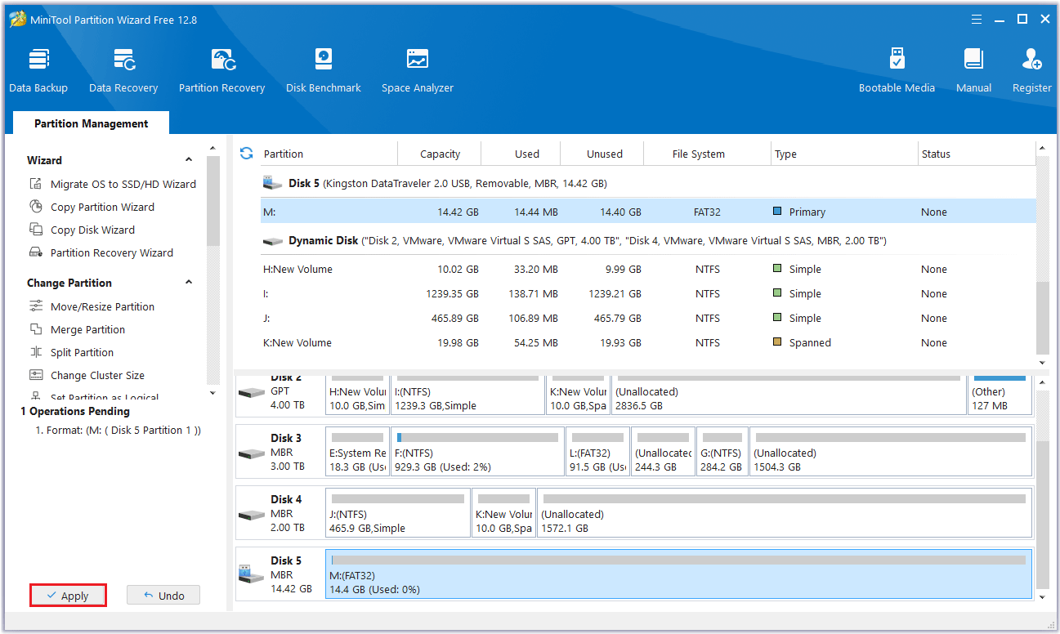
Task: Sort by Capacity column
Action: 440,154
